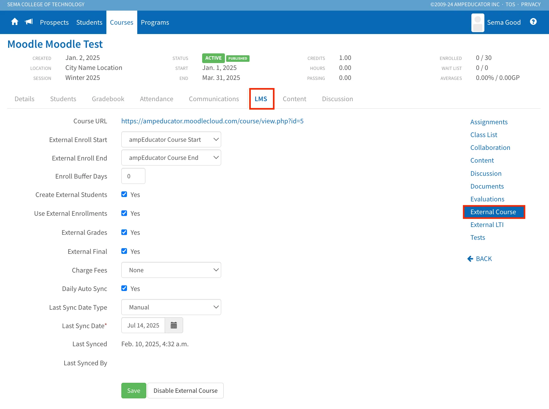The height and width of the screenshot is (409, 549).
Task: Open the External Enroll End dropdown
Action: tap(171, 158)
